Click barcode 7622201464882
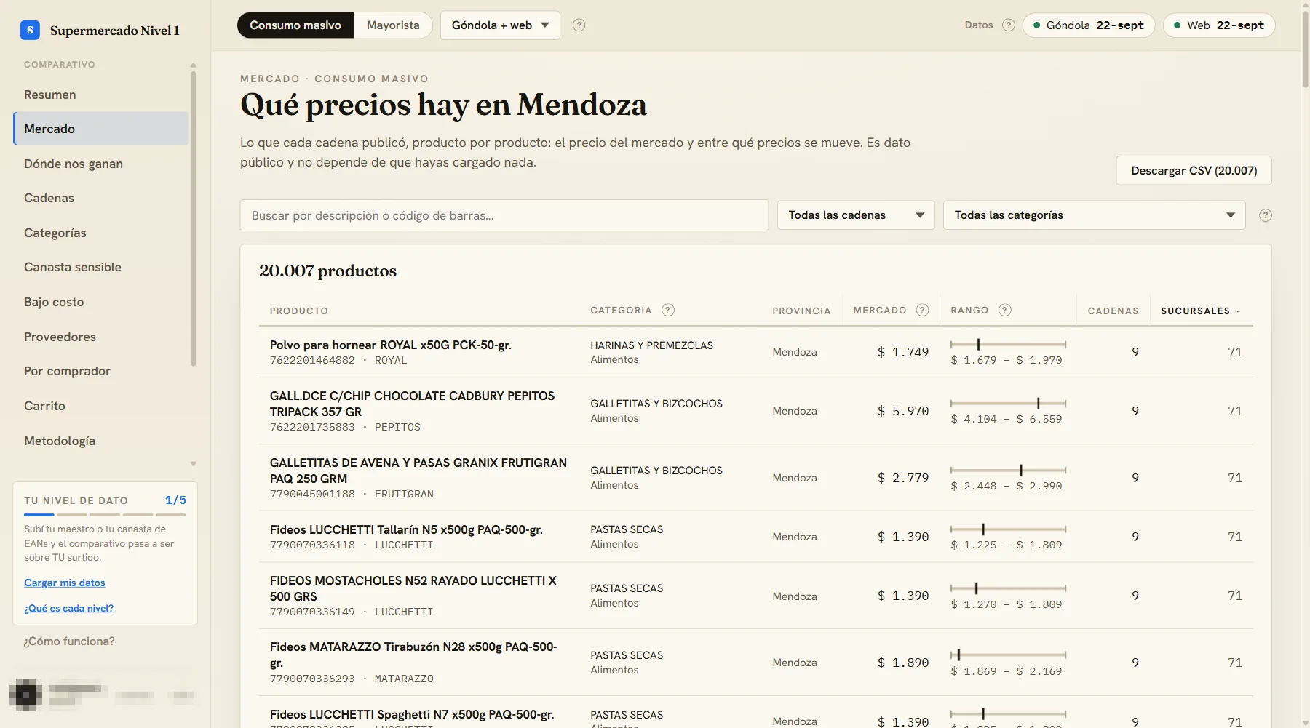This screenshot has height=728, width=1310. [x=312, y=361]
